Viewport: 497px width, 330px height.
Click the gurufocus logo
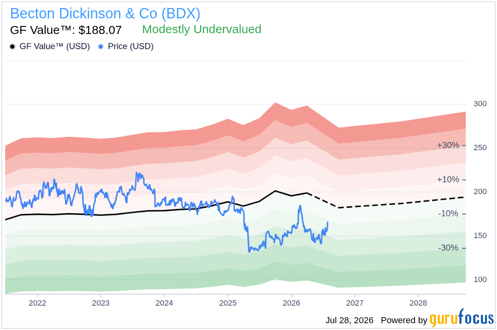tap(461, 318)
